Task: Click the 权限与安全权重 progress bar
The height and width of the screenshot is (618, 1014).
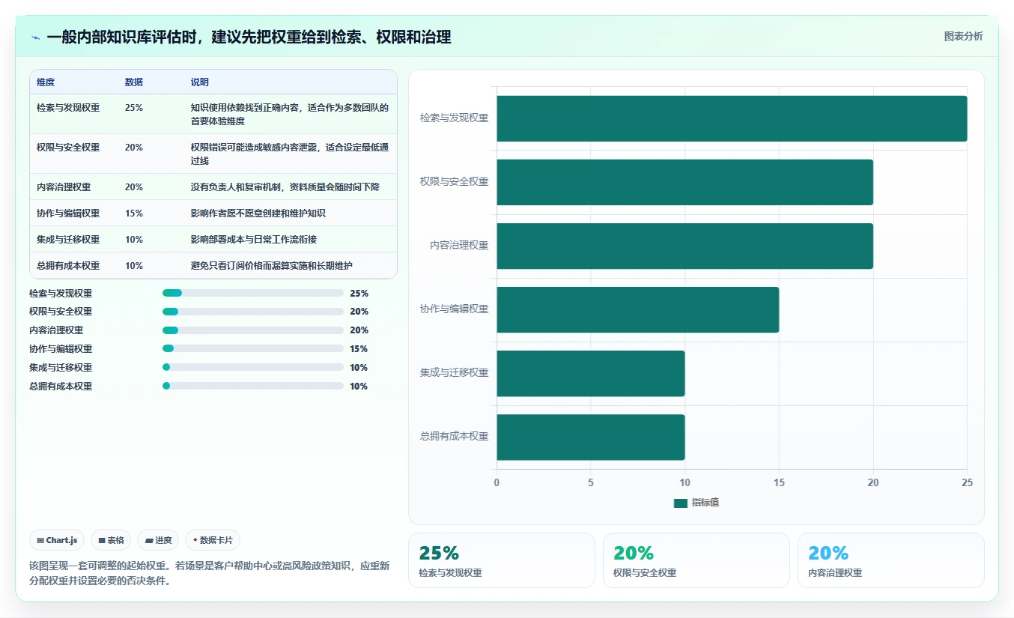Action: 253,312
